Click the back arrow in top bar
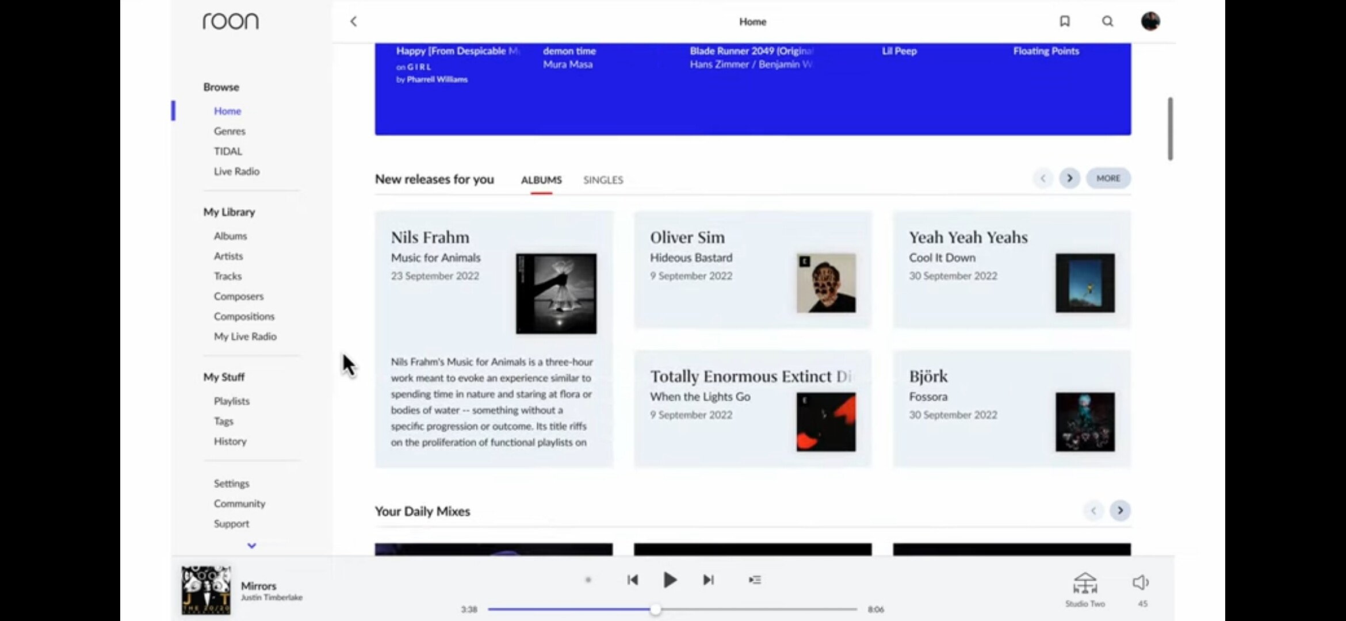This screenshot has height=621, width=1346. [x=353, y=21]
